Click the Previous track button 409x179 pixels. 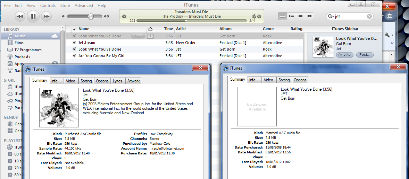tap(20, 16)
